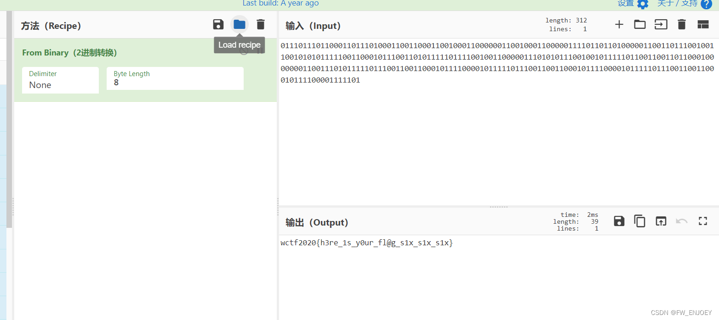The height and width of the screenshot is (320, 719).
Task: Undo the last output action
Action: point(681,221)
